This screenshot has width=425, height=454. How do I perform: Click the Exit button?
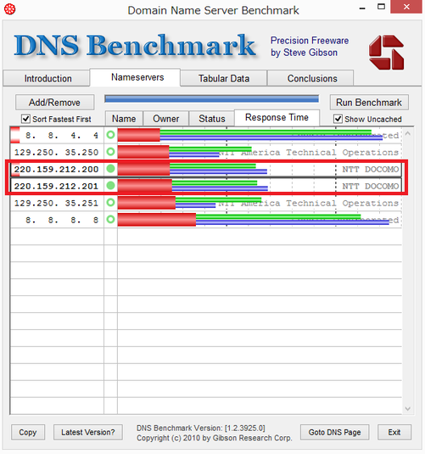(x=394, y=432)
